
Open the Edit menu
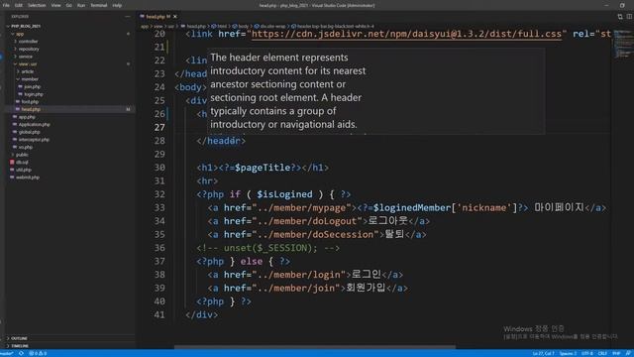pos(19,5)
